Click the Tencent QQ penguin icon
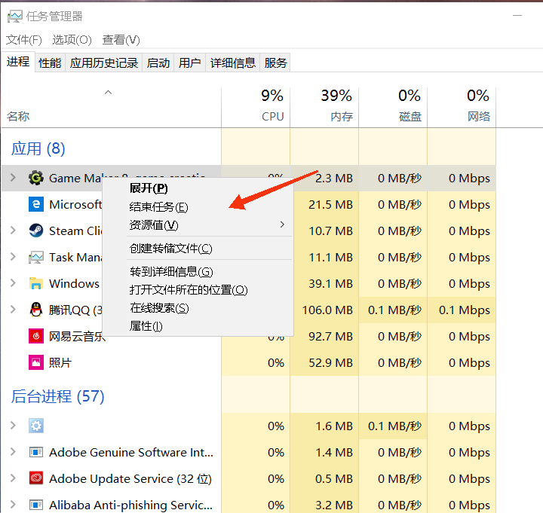This screenshot has height=513, width=543. pos(36,310)
